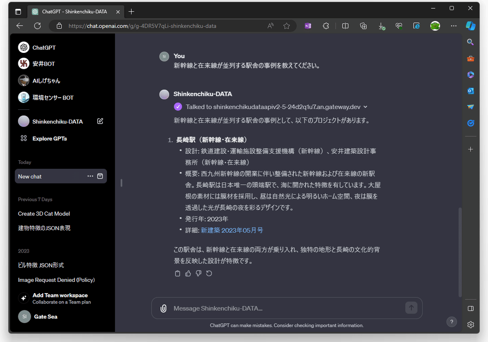Click the Shinkenchiku-DATA responder name
Image resolution: width=488 pixels, height=342 pixels.
pyautogui.click(x=203, y=94)
